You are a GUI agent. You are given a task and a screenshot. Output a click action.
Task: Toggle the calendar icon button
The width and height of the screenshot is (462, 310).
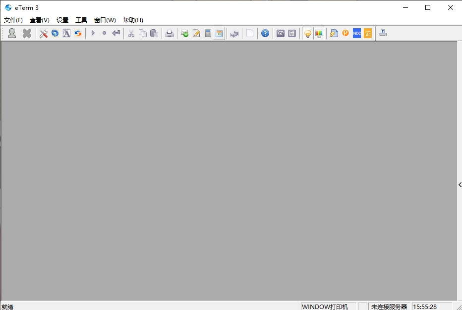click(x=219, y=33)
